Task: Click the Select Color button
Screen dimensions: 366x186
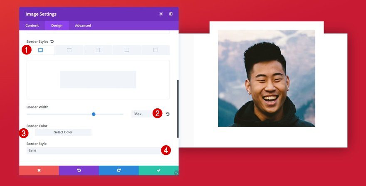Action: pos(63,132)
